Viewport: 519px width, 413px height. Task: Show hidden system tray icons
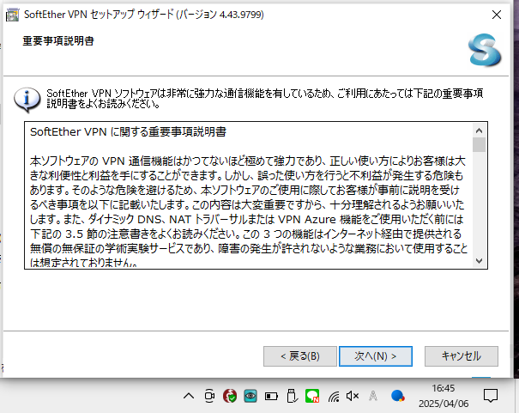pyautogui.click(x=189, y=396)
